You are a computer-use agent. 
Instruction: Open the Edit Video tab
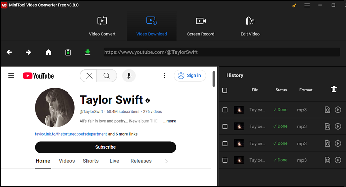click(x=250, y=26)
